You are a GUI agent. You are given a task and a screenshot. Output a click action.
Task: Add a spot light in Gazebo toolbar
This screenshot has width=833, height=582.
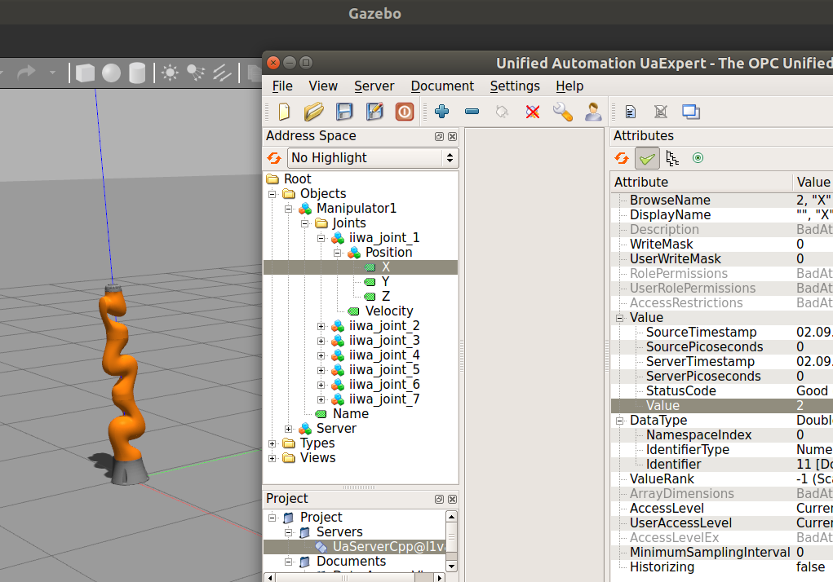(x=196, y=73)
